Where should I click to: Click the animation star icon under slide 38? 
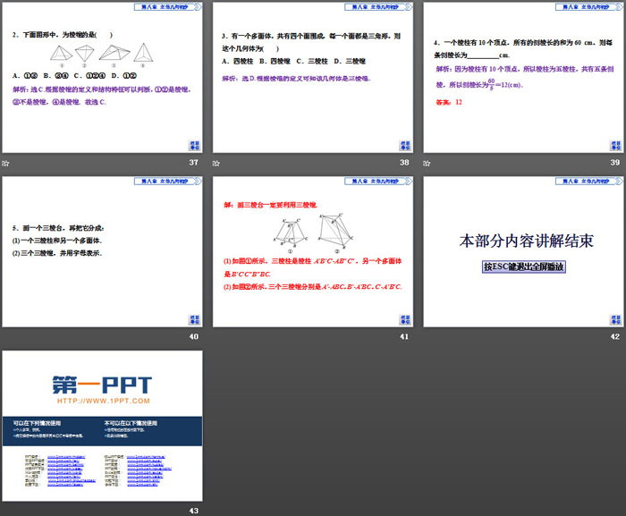(x=216, y=163)
